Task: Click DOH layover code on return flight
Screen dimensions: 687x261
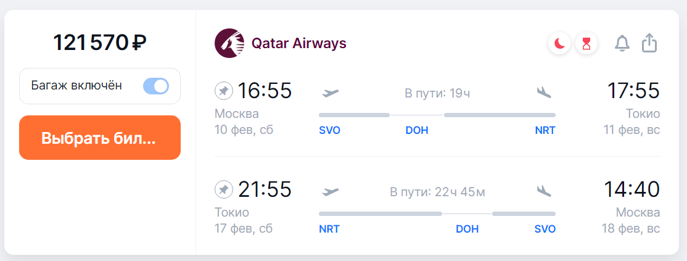Action: (x=467, y=229)
